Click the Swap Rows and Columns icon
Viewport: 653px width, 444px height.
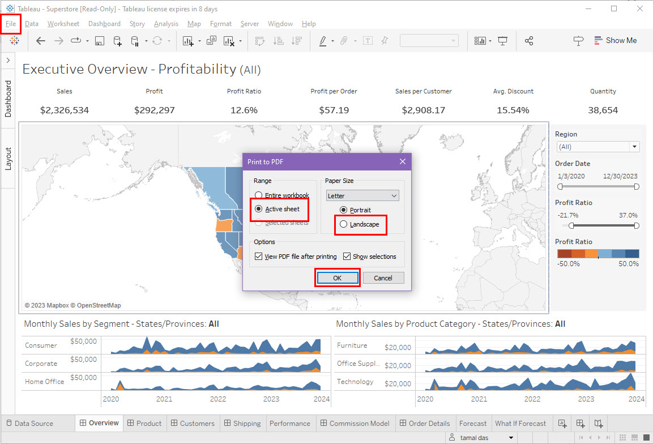coord(260,40)
